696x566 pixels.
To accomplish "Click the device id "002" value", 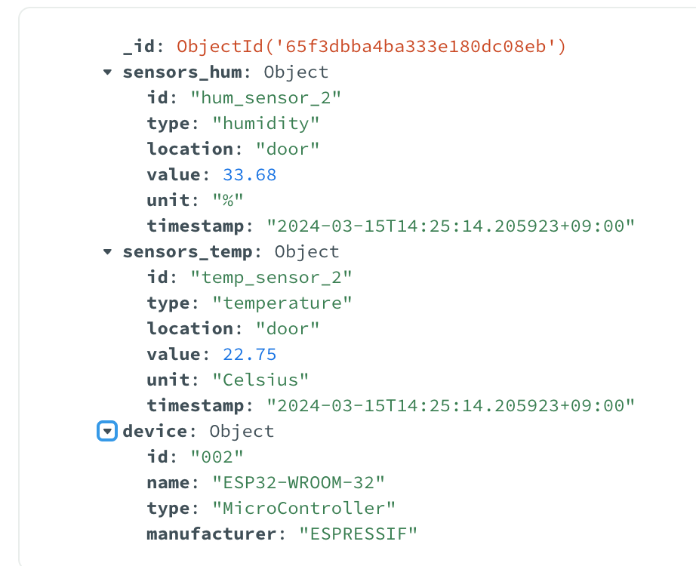I will (217, 457).
